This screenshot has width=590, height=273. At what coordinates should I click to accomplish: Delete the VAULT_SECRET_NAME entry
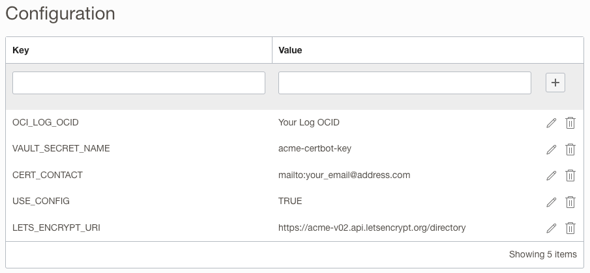click(x=570, y=149)
